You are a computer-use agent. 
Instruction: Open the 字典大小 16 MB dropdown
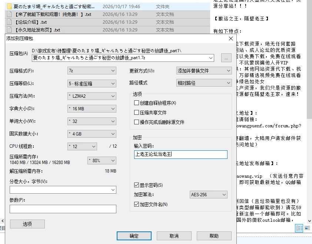click(x=92, y=108)
